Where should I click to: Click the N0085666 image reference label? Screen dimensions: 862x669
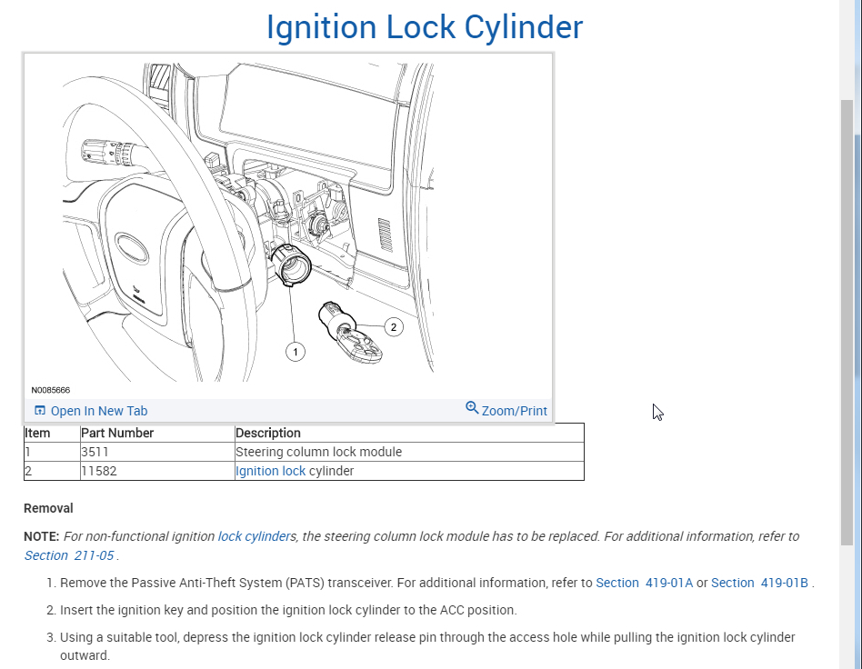[x=51, y=390]
